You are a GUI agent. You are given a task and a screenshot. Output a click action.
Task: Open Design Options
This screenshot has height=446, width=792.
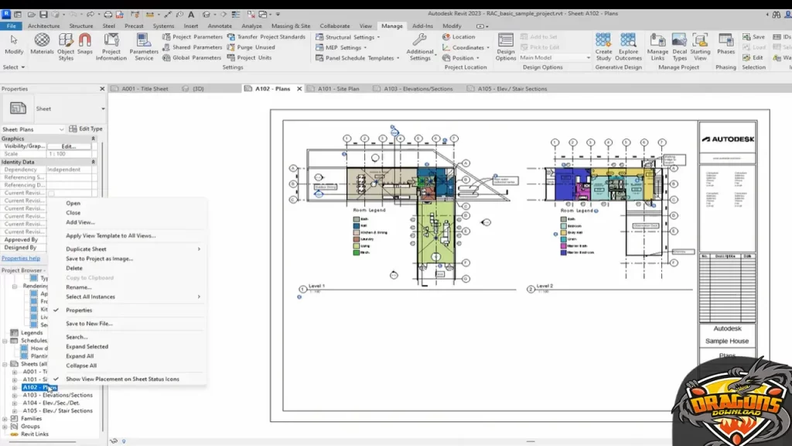[x=506, y=46]
